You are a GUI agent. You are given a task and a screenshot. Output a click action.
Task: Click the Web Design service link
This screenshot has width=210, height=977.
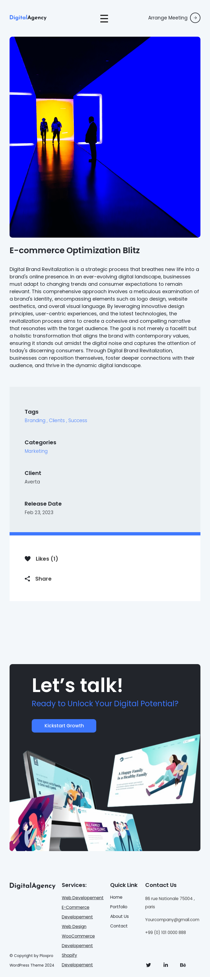click(74, 926)
